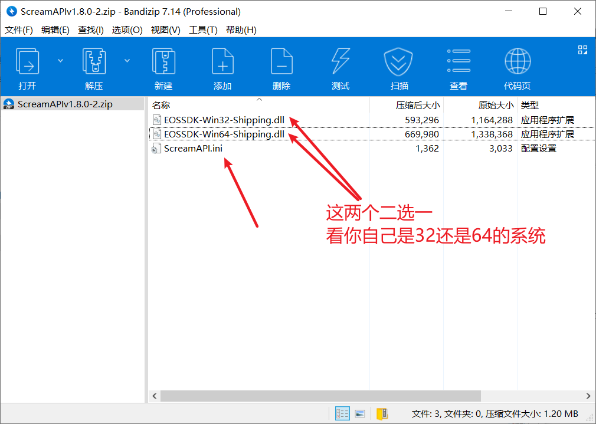Open the 工具(T) menu

(203, 29)
